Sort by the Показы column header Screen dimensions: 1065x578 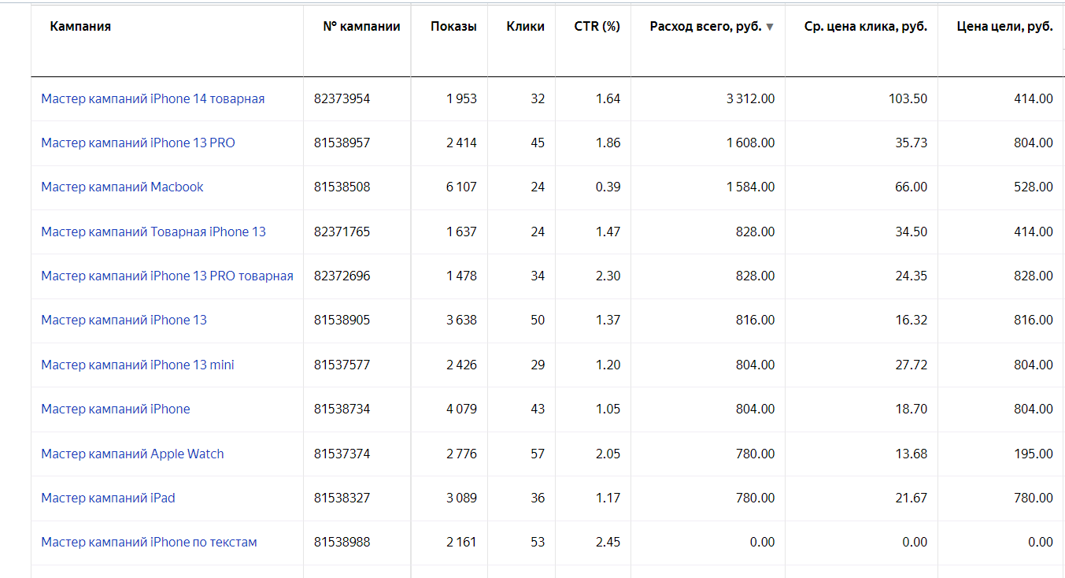(x=453, y=26)
